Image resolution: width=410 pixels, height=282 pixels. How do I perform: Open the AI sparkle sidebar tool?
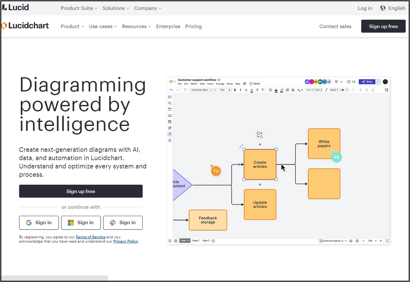170,134
